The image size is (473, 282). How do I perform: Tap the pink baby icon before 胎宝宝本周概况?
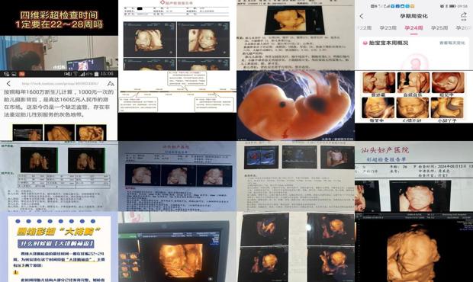(x=365, y=43)
